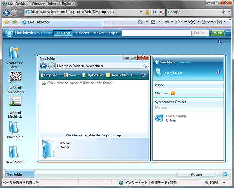
Task: Click the help icon in folder toolbar
Action: tap(144, 75)
